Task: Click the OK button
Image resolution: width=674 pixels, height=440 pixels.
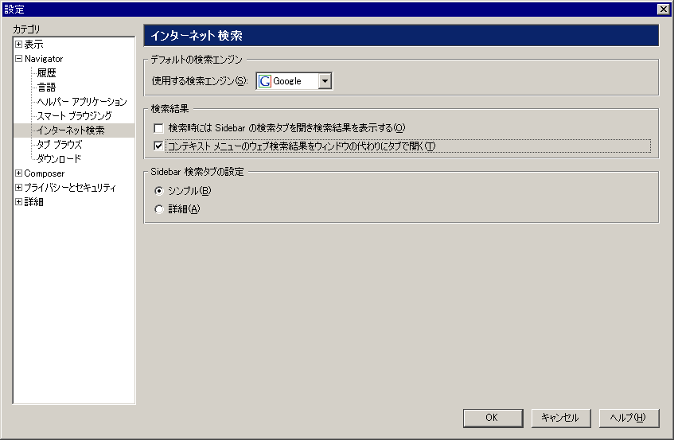Action: pyautogui.click(x=493, y=418)
